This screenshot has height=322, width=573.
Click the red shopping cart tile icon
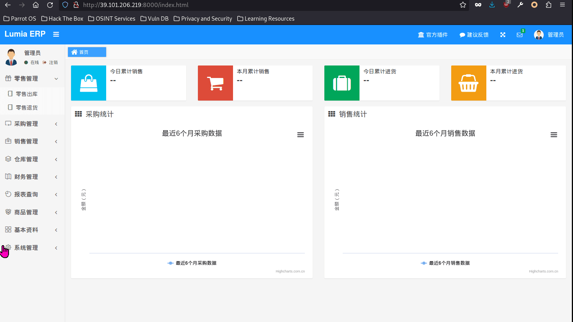pos(215,83)
